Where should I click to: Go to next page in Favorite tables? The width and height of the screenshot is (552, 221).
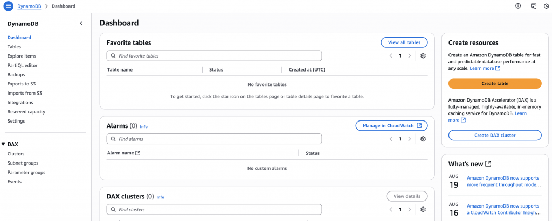[x=409, y=55]
